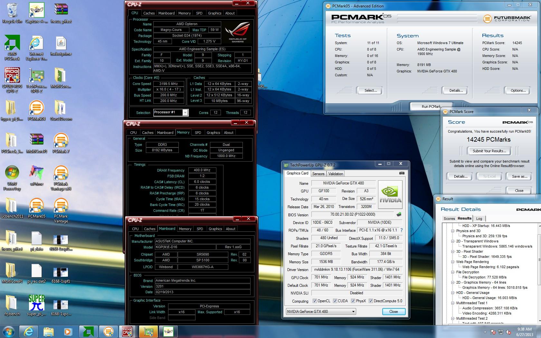Collapse the HDD - General Usage node
Viewport: 541px width, 338px height.
pyautogui.click(x=453, y=293)
